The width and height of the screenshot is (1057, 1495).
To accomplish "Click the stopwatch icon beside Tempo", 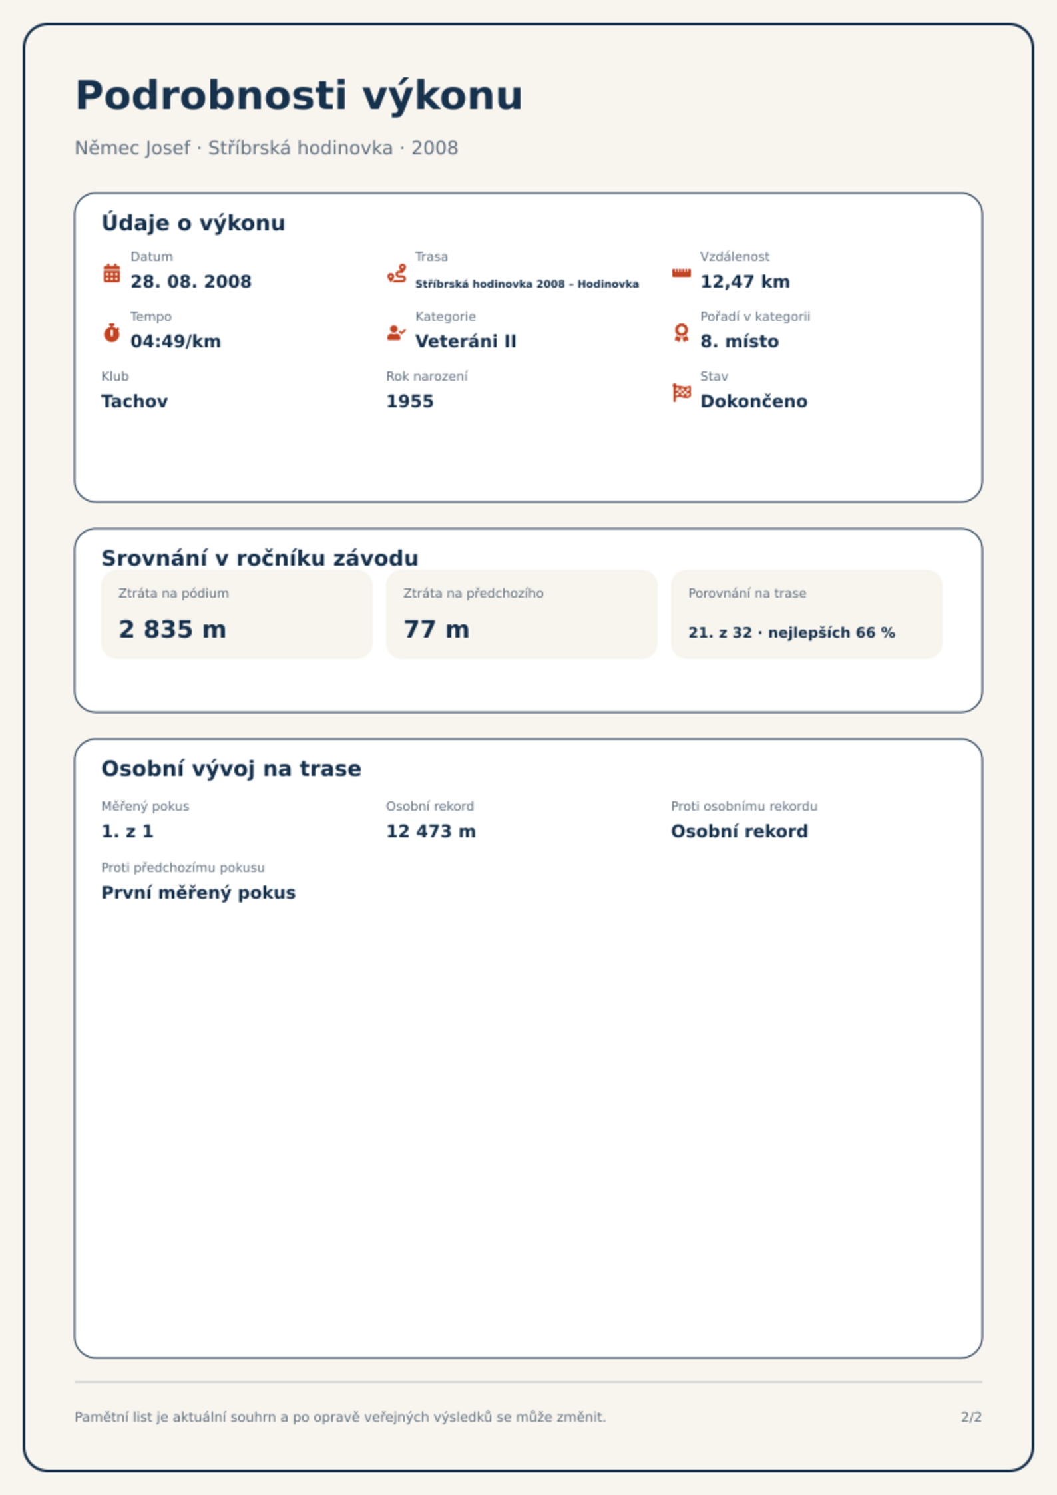I will [112, 333].
